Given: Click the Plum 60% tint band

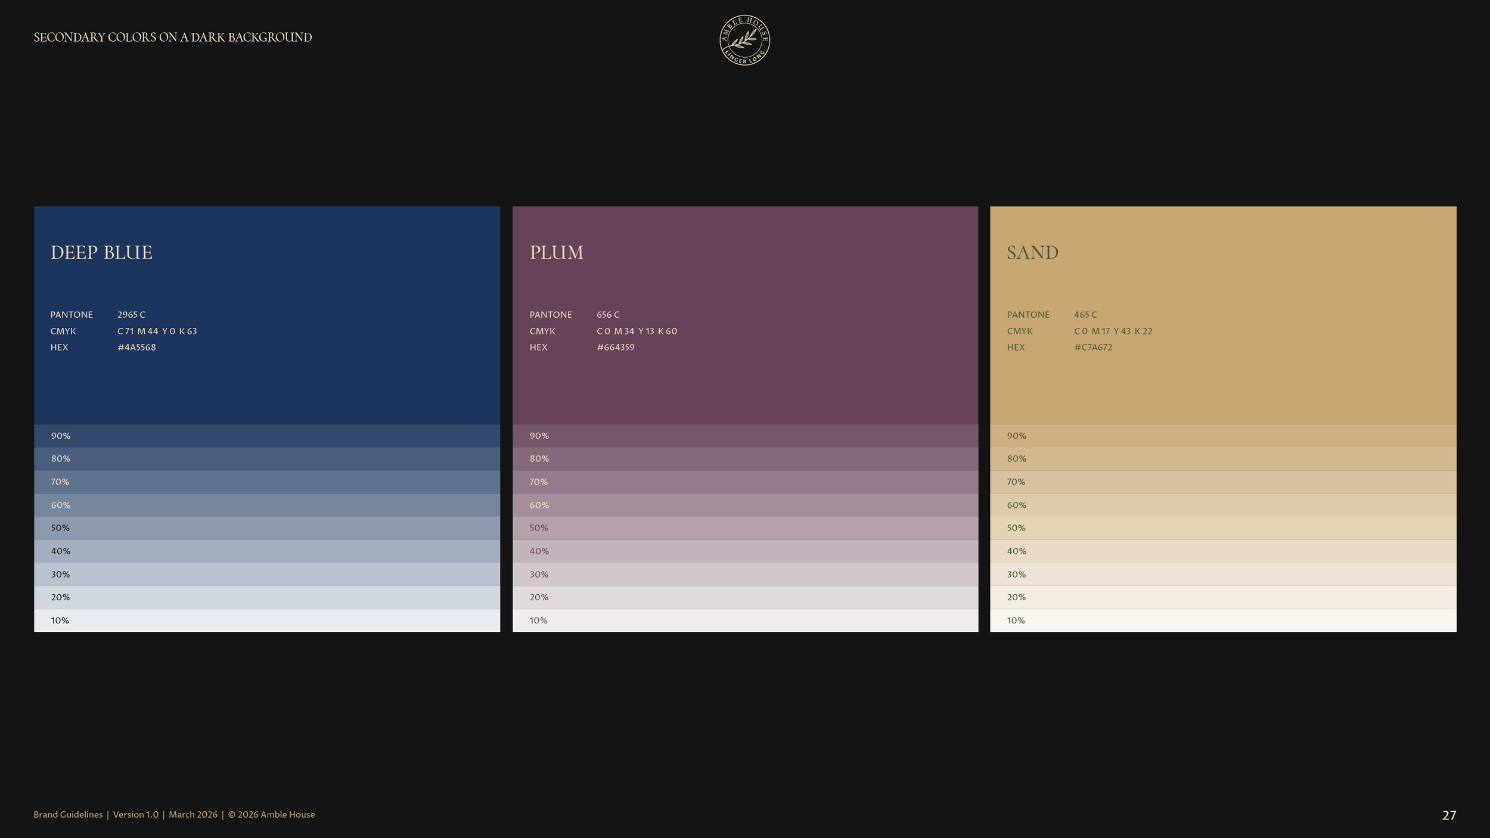Looking at the screenshot, I should [745, 505].
